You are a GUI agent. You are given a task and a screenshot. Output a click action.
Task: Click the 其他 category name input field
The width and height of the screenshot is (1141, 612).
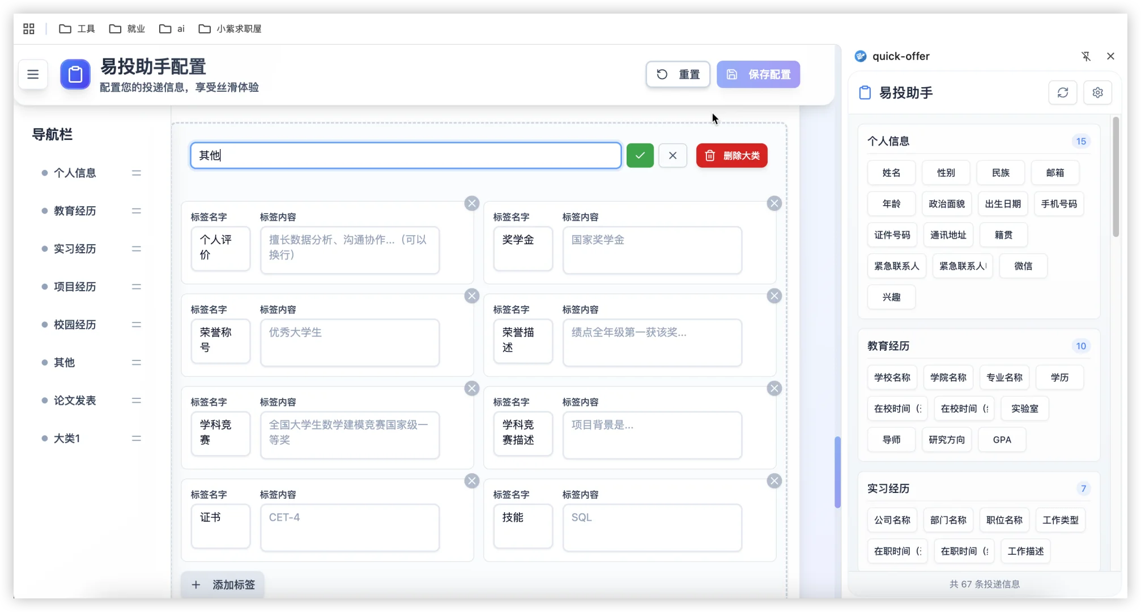(x=406, y=155)
